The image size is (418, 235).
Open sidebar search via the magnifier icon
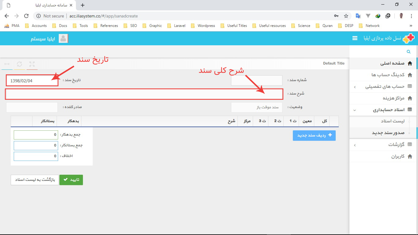(409, 51)
